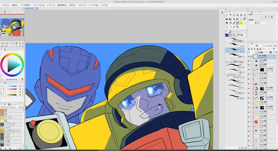Close the 2020-03-30 canvas tab

[37, 8]
